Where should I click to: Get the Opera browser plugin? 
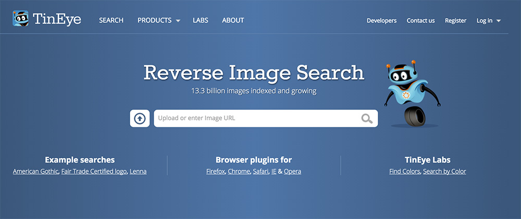coord(292,171)
